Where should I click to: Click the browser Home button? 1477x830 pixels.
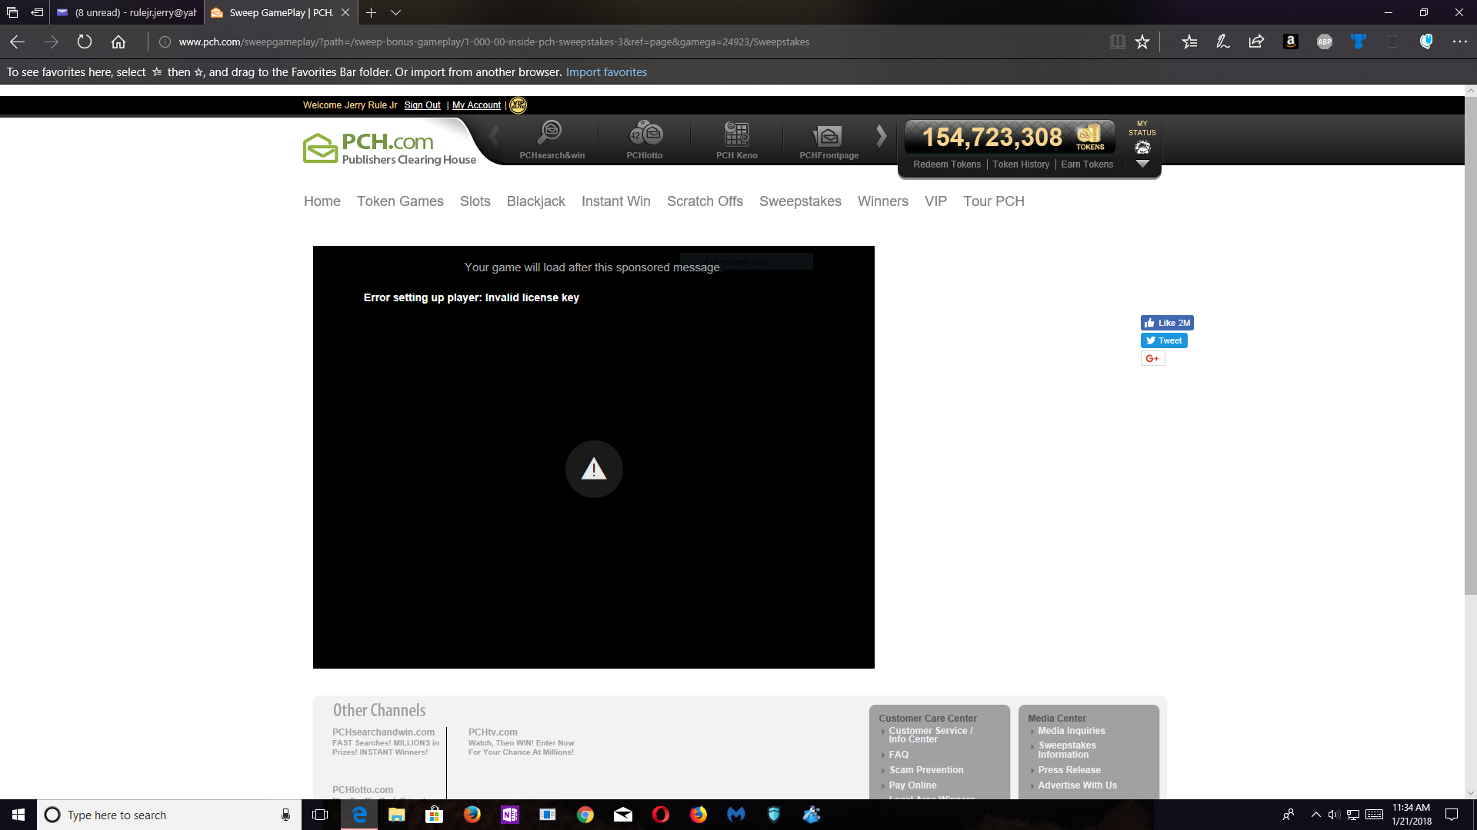coord(118,41)
